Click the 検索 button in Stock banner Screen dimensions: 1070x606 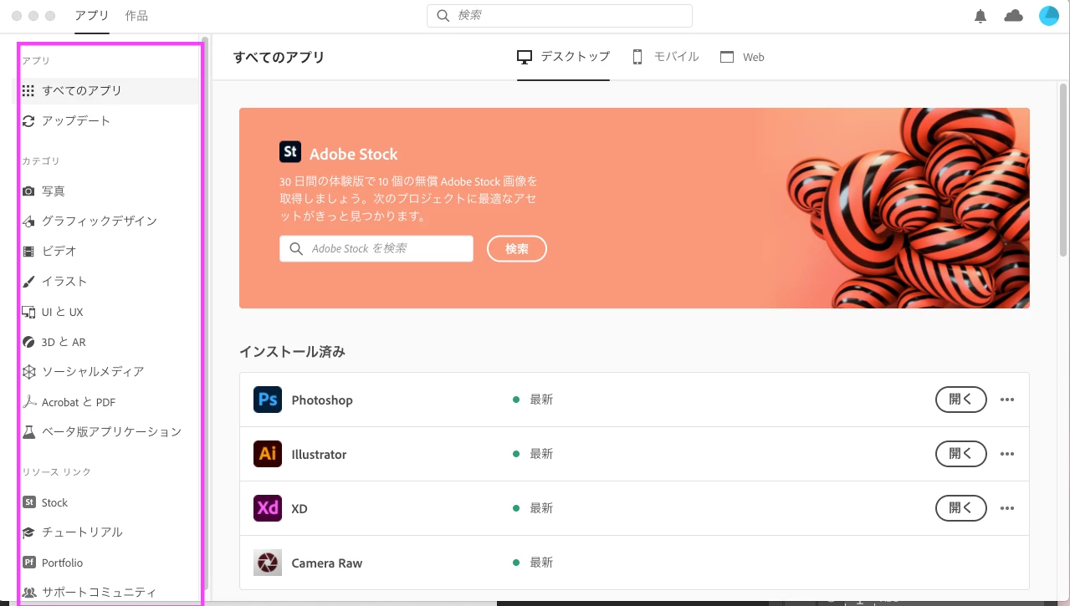517,249
